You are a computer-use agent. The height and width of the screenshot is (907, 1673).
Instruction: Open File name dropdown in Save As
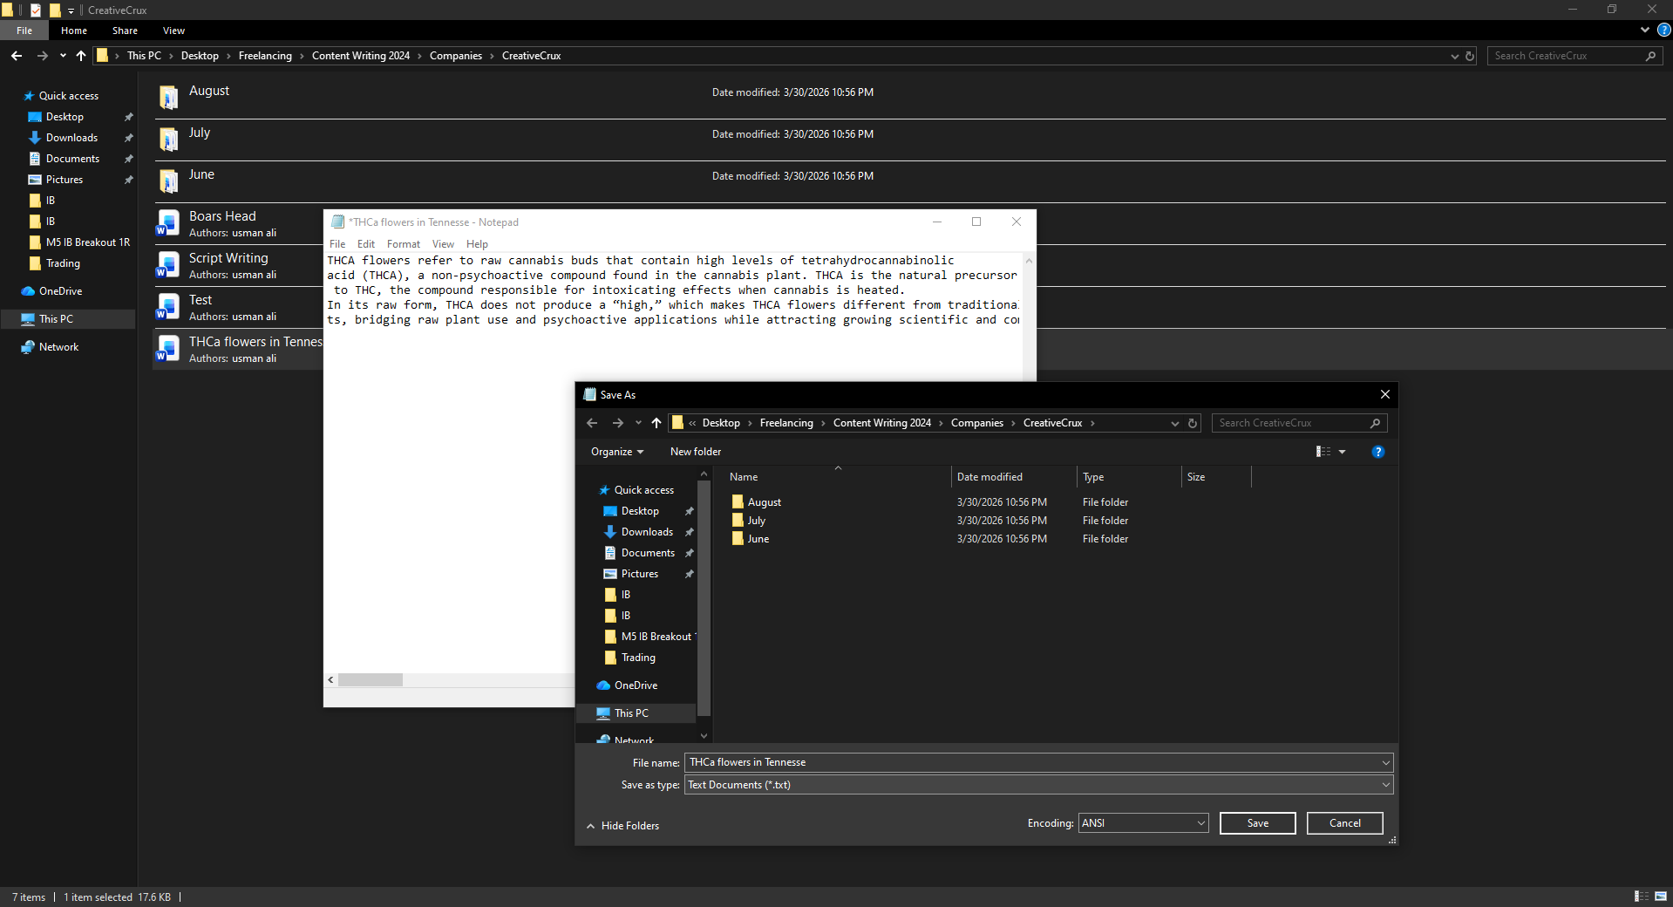1385,762
